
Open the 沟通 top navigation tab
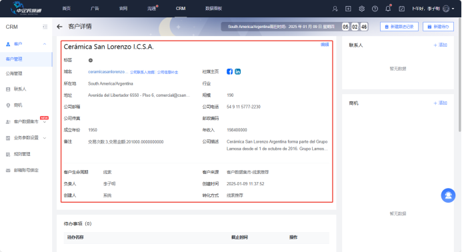coord(151,9)
